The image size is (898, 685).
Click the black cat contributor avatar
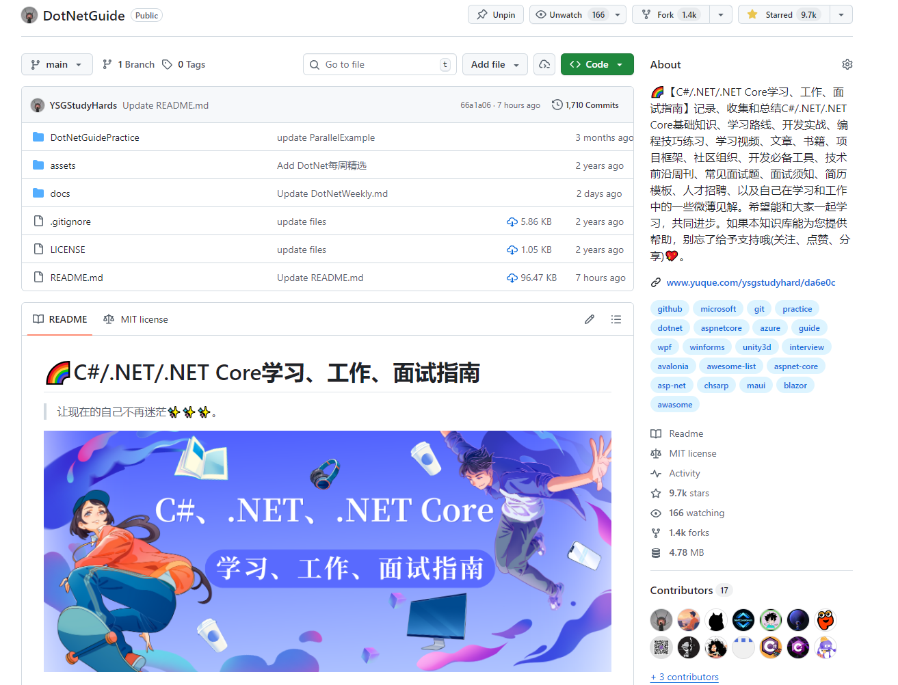pos(716,620)
